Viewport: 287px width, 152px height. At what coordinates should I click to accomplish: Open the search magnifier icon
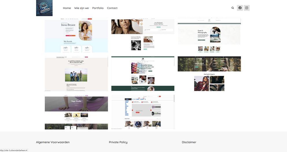(233, 8)
